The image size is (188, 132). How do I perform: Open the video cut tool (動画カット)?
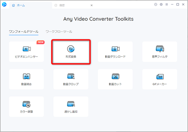tap(115, 79)
